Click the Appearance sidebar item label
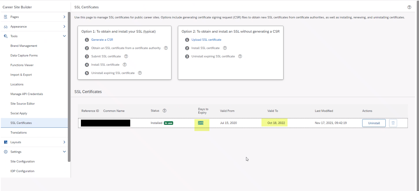This screenshot has width=419, height=191. pyautogui.click(x=18, y=27)
